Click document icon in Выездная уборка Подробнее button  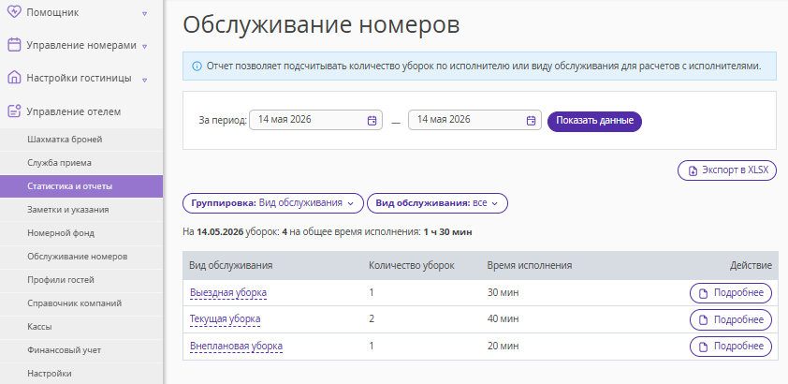[x=704, y=293]
